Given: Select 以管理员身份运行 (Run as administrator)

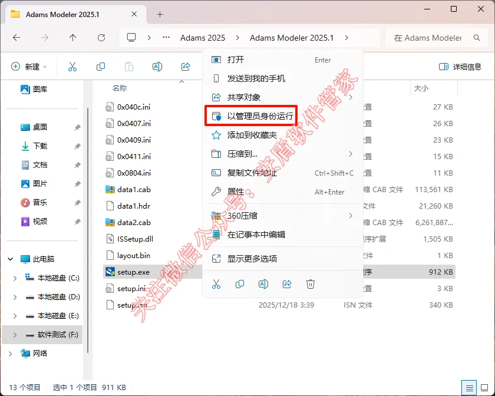Looking at the screenshot, I should click(x=251, y=116).
